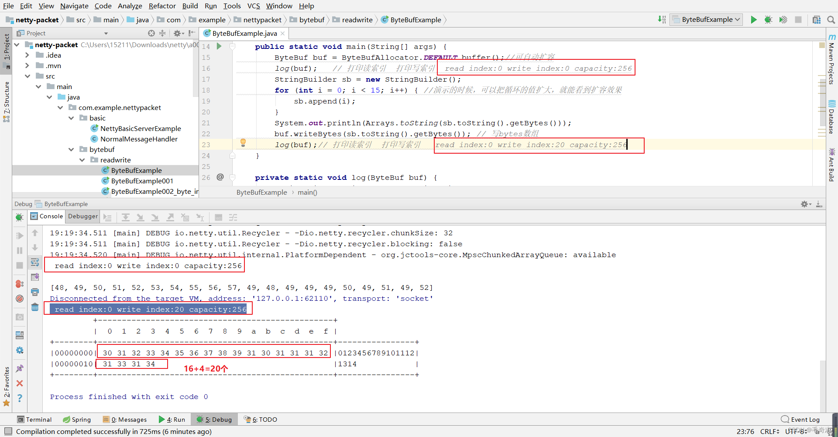Run with coverage using the shield play icon

(x=783, y=20)
